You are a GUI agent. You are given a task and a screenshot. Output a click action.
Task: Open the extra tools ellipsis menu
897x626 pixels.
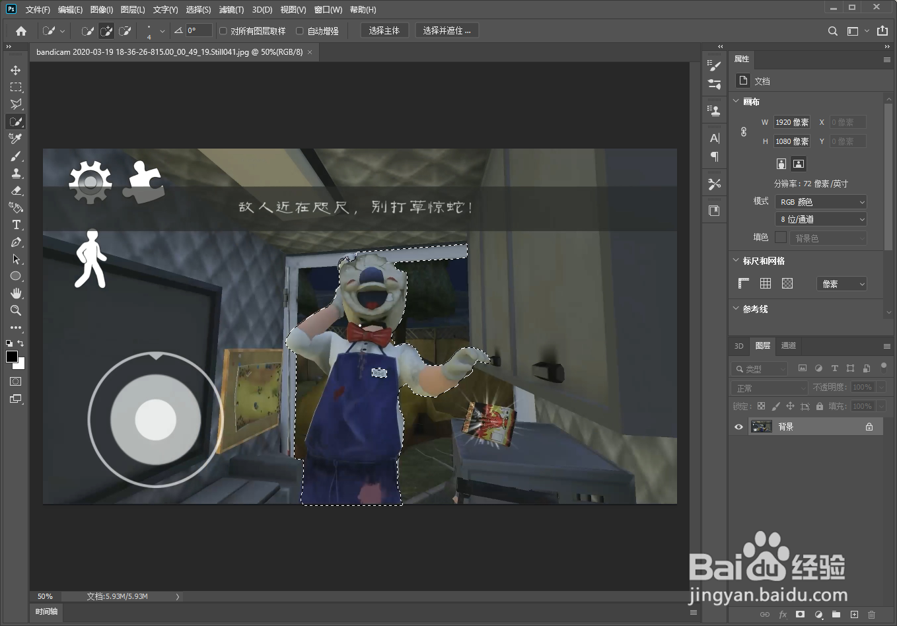[x=16, y=328]
